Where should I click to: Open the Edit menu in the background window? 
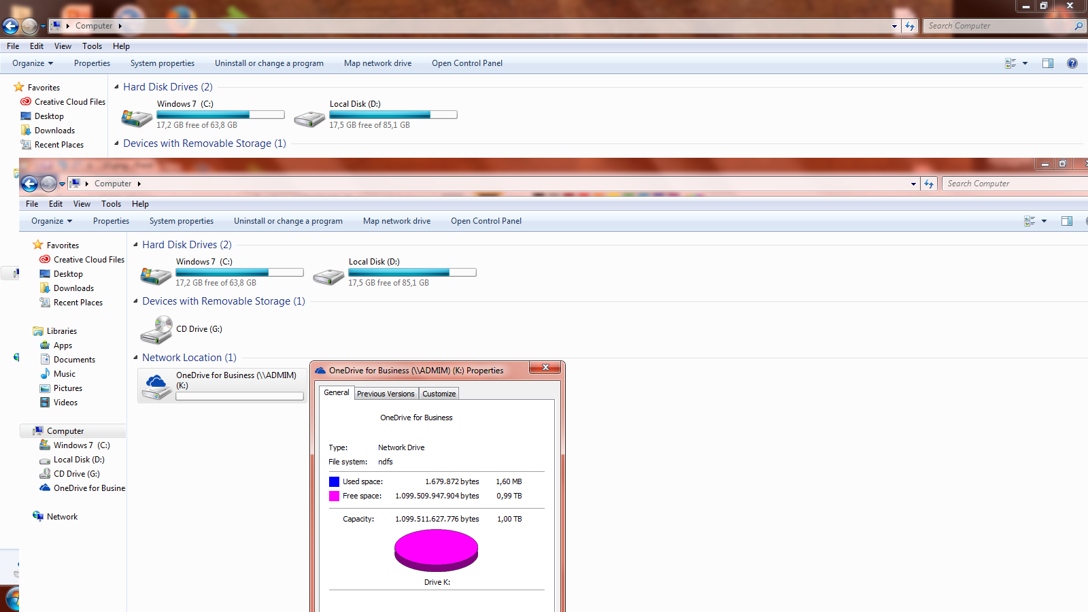coord(37,46)
